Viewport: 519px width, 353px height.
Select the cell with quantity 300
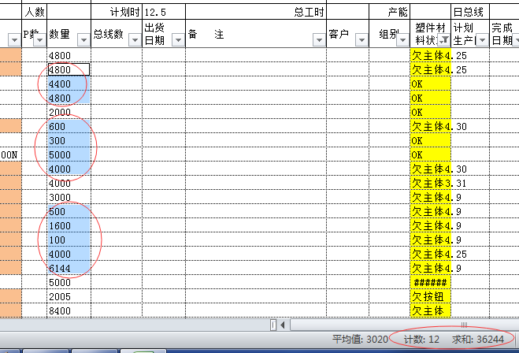pos(69,140)
